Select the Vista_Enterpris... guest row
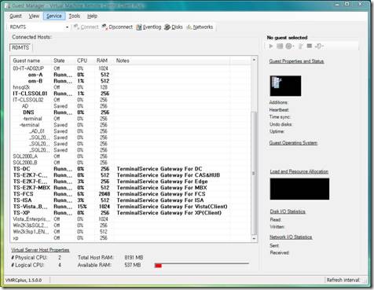Screen dimensions: 374x290 130,219
